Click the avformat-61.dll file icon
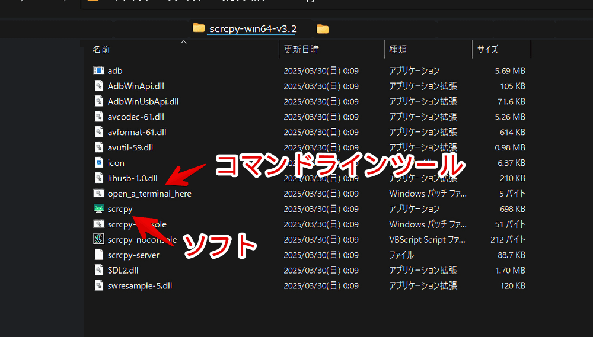Image resolution: width=593 pixels, height=337 pixels. point(98,132)
